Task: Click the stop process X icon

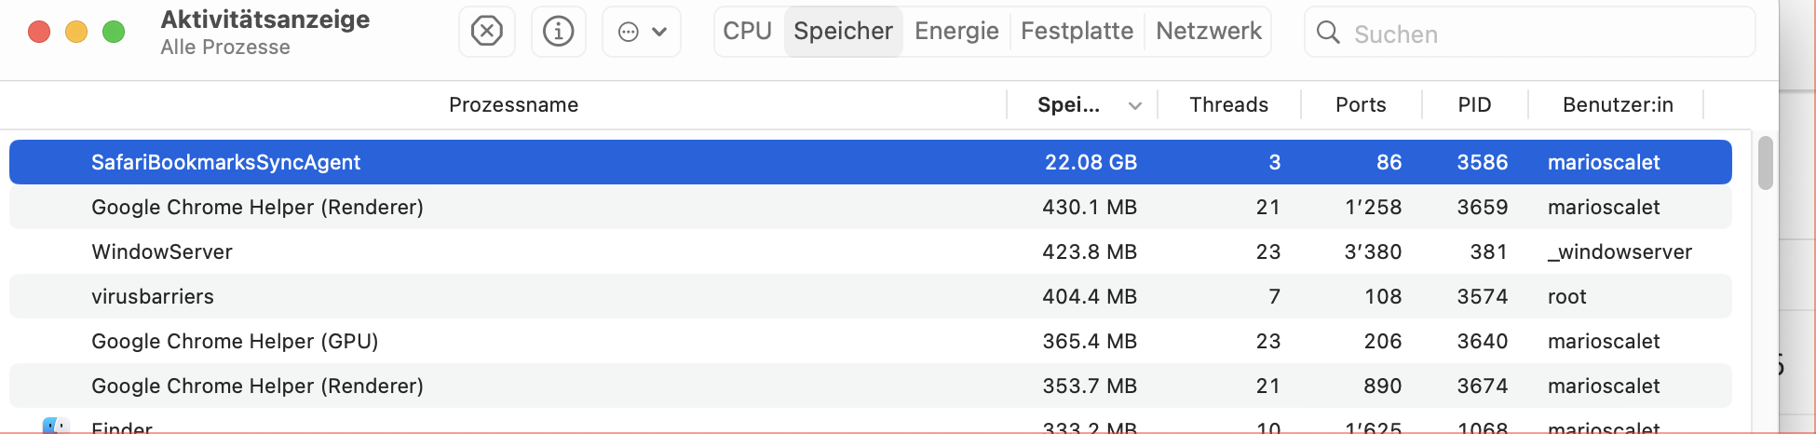Action: [487, 32]
